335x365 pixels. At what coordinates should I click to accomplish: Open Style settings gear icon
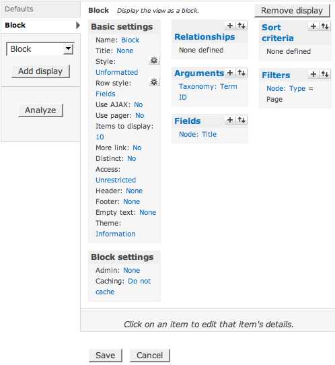coord(154,61)
